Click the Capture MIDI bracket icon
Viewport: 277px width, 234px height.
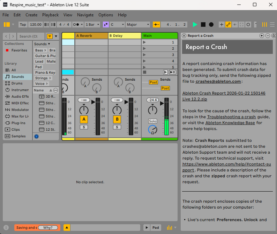click(x=241, y=24)
